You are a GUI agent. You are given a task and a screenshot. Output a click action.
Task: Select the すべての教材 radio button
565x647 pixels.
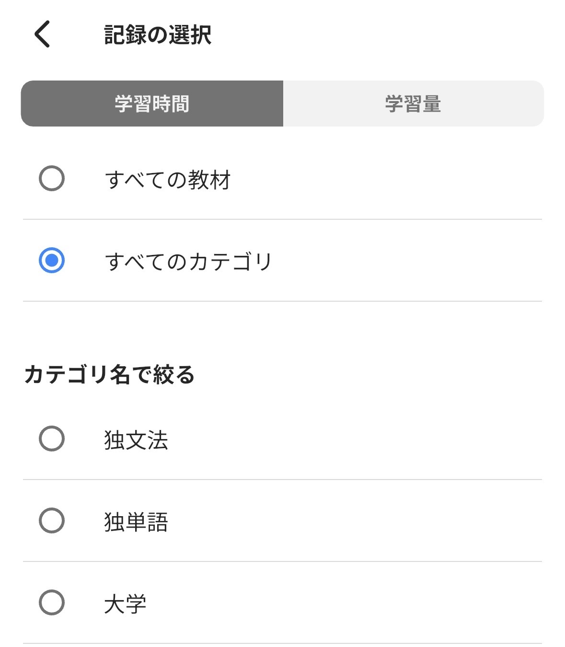point(52,178)
